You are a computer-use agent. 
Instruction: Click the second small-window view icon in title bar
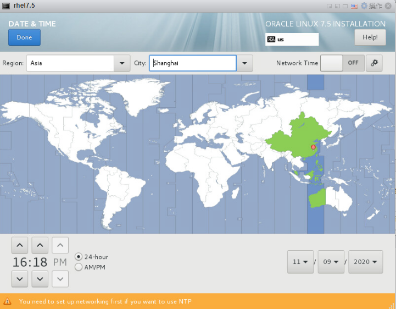[337, 6]
